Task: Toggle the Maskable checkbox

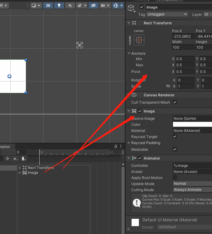Action: point(175,149)
